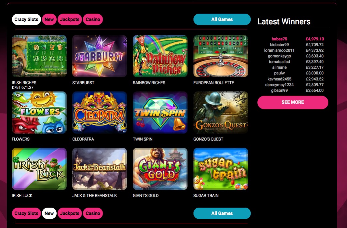347x228 pixels.
Task: Open the Starburst game thumbnail
Action: pyautogui.click(x=100, y=56)
